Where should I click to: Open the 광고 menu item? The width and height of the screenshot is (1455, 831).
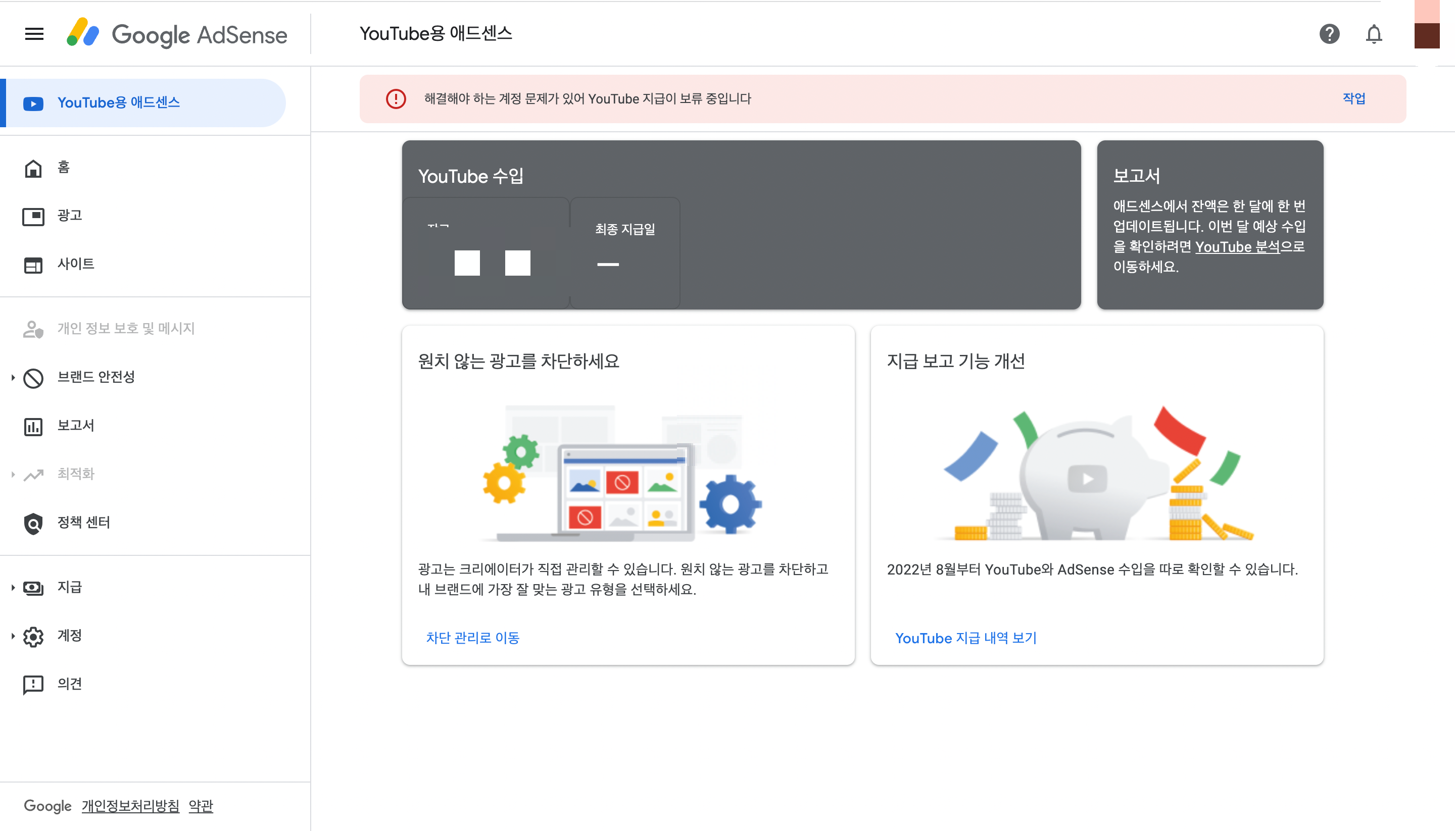[70, 216]
